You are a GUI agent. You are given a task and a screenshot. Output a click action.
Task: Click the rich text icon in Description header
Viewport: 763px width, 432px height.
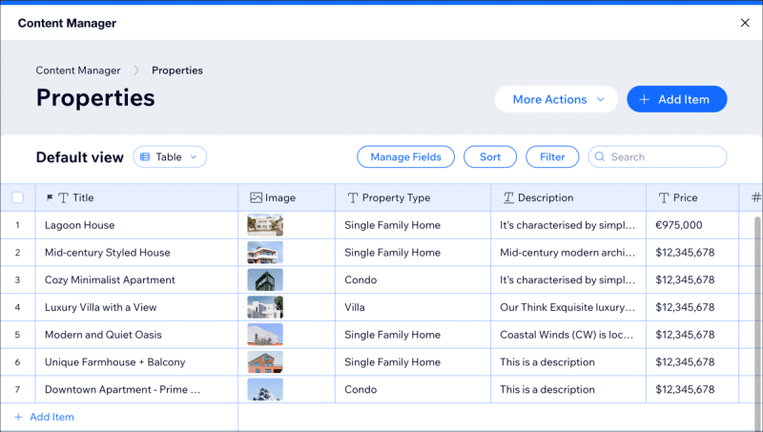[508, 197]
